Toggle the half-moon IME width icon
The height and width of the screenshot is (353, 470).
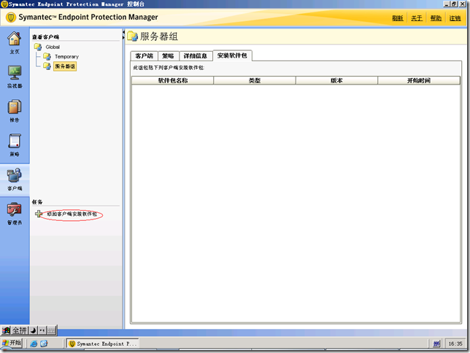34,330
